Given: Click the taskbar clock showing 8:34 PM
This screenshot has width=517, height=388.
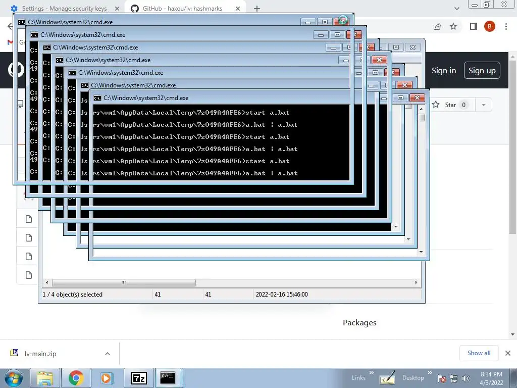Looking at the screenshot, I should (x=491, y=378).
